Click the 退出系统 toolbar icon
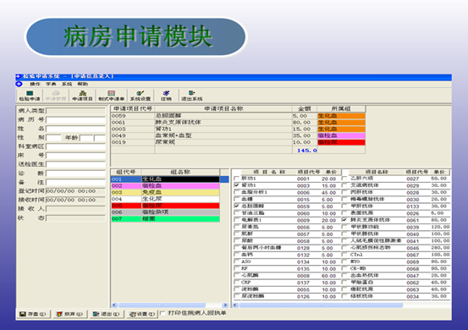 coord(192,96)
